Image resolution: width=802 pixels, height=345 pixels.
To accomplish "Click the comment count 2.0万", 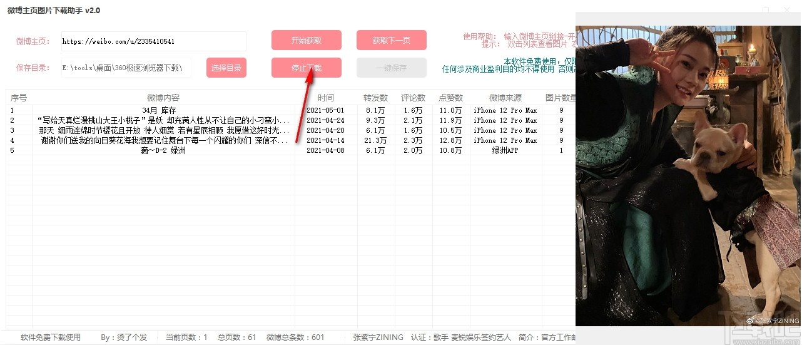I will coord(414,150).
